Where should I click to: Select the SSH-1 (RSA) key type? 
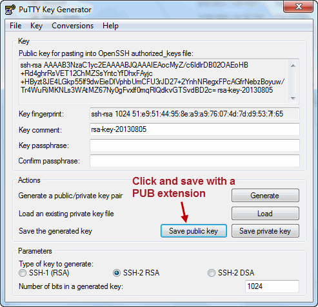(x=23, y=273)
